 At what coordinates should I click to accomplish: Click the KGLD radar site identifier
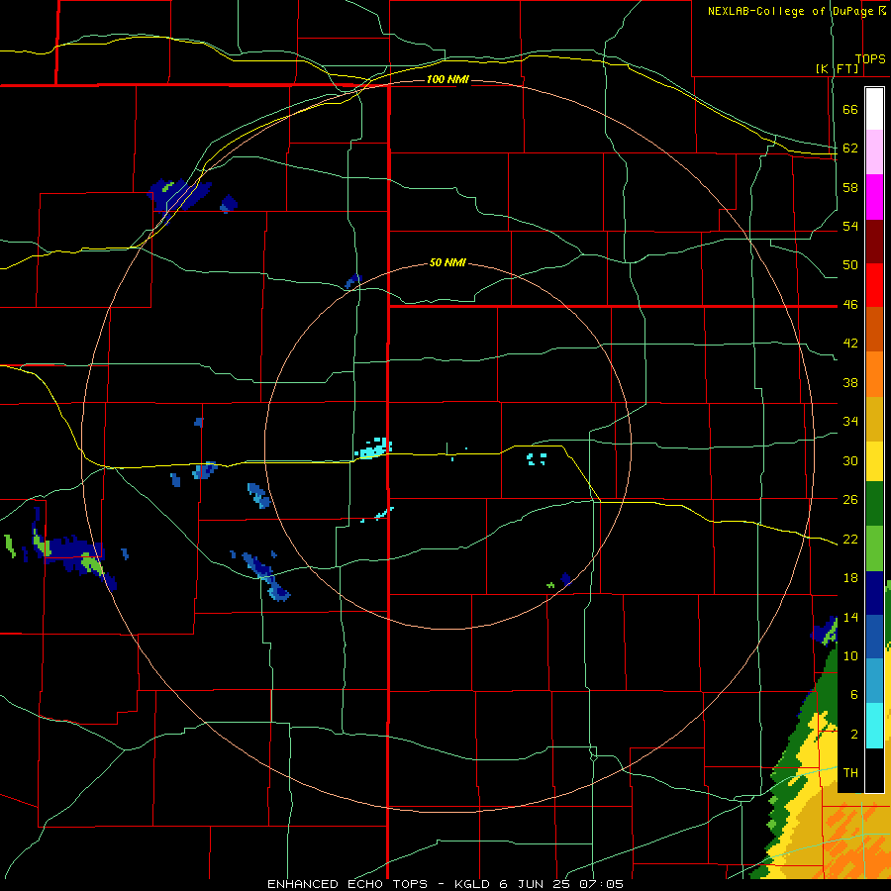[473, 884]
